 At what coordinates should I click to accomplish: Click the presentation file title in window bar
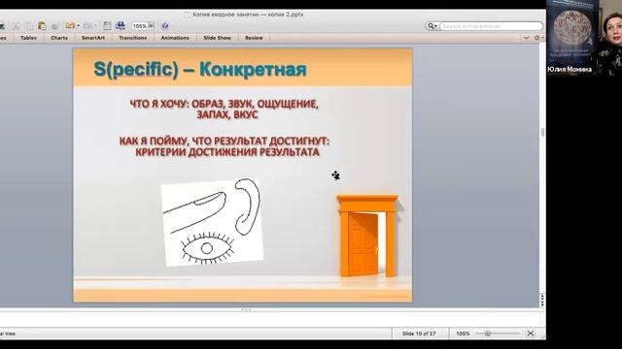248,15
